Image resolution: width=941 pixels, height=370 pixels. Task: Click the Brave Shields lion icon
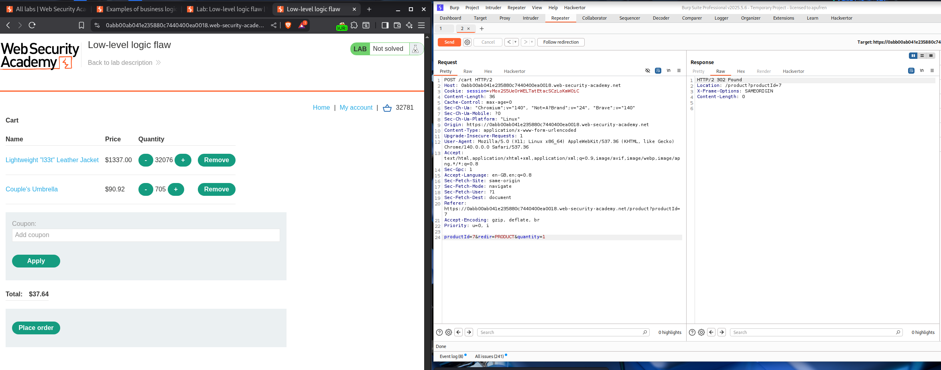288,25
